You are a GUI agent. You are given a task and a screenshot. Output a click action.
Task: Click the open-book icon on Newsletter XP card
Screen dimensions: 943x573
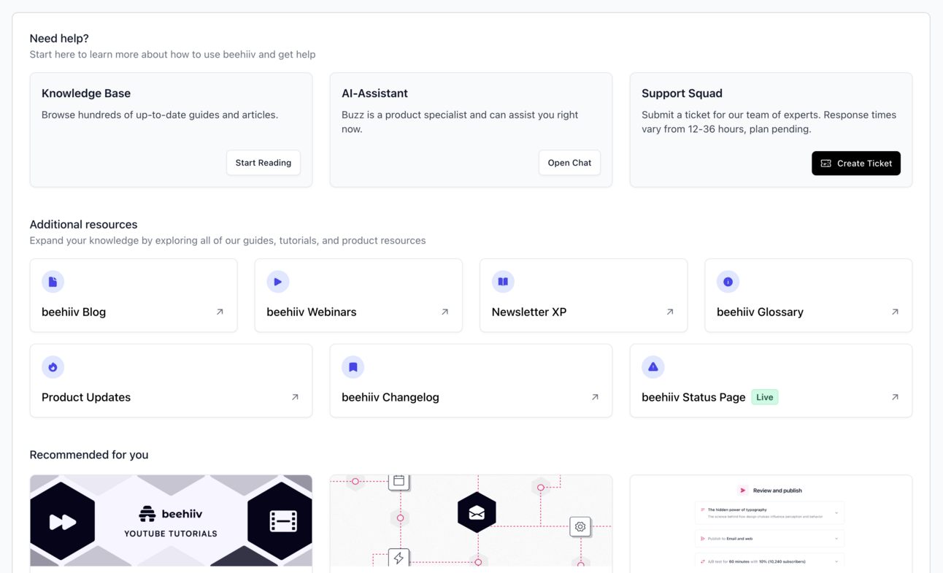[503, 282]
